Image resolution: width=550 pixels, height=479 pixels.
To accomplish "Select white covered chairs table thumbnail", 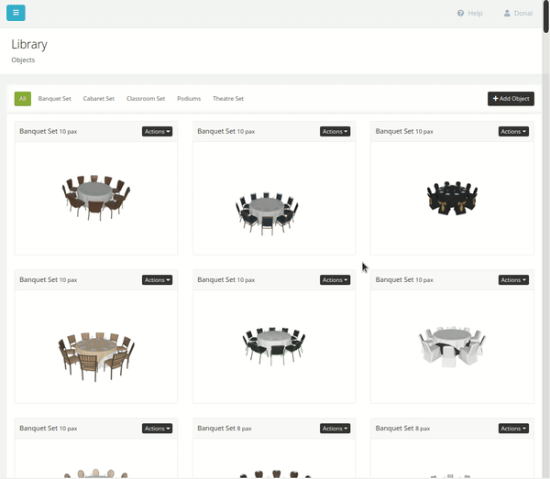I will (452, 346).
